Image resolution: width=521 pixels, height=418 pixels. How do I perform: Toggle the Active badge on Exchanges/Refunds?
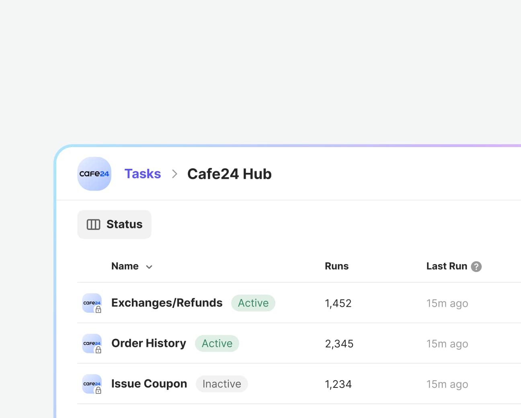[253, 303]
